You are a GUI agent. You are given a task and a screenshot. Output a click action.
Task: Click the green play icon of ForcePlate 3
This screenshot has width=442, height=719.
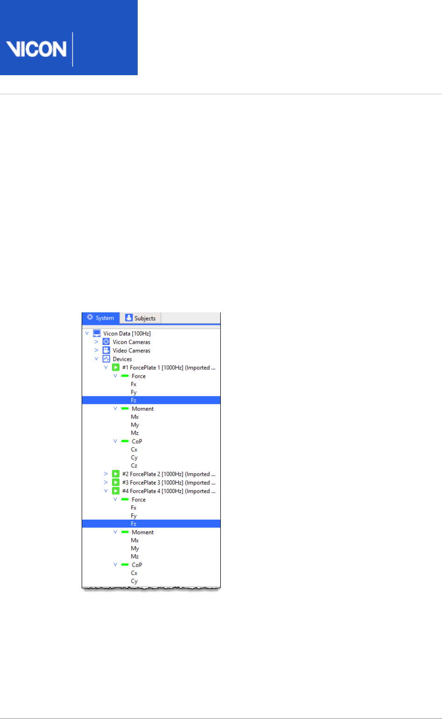[x=116, y=482]
